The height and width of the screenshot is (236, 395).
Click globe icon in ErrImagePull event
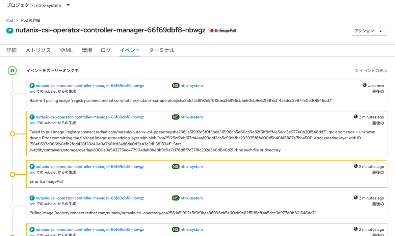click(x=355, y=166)
